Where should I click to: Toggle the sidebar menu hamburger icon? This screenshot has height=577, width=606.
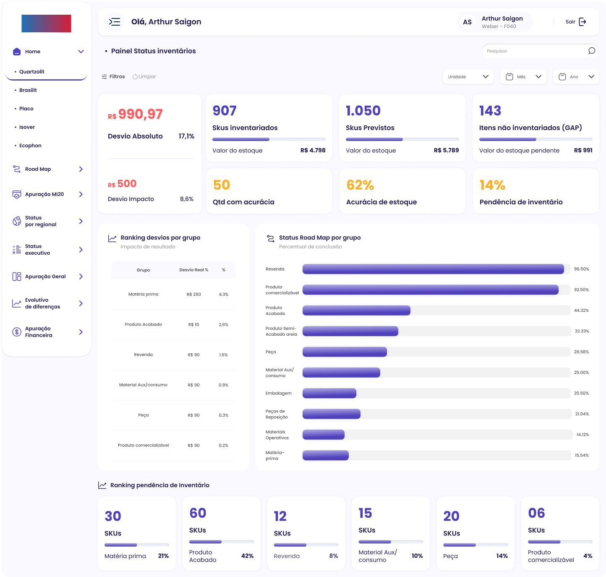(115, 22)
